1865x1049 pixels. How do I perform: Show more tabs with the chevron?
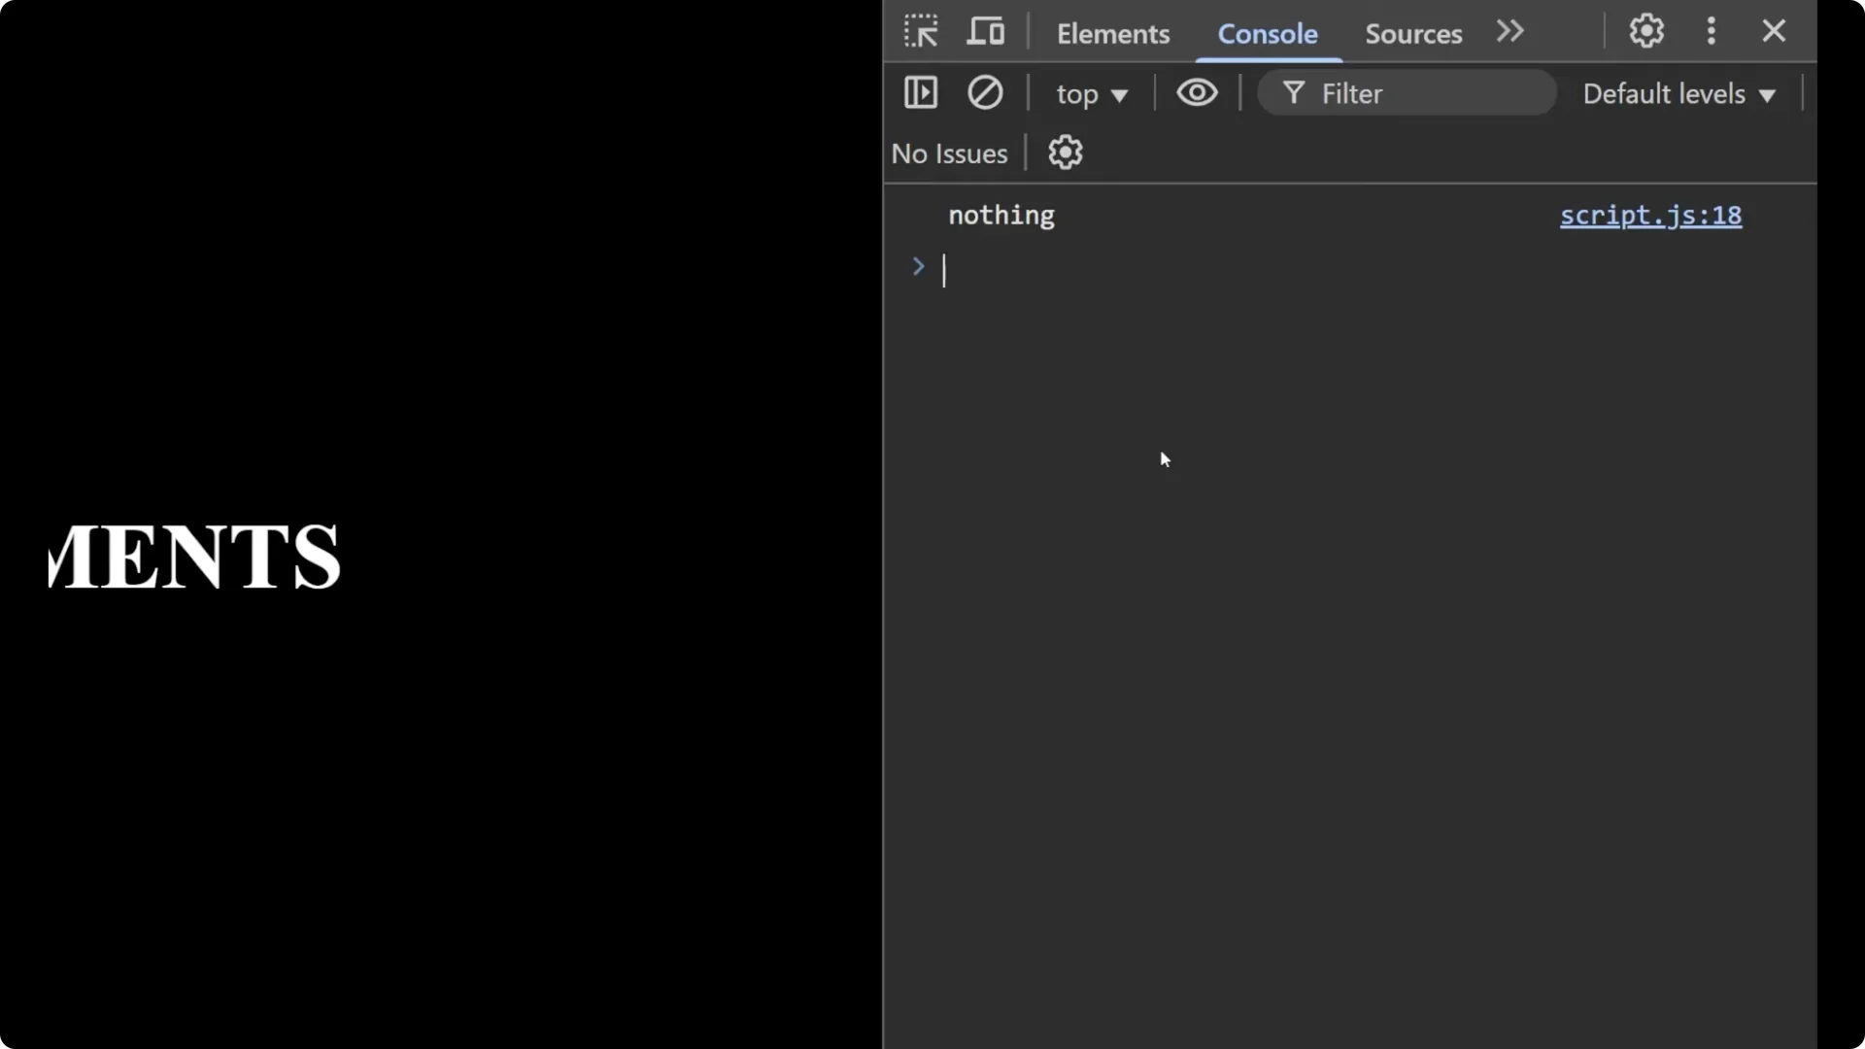click(x=1509, y=31)
